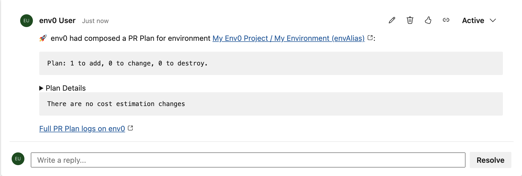This screenshot has height=176, width=522.
Task: Open My Env0 Project environment link
Action: pos(288,38)
